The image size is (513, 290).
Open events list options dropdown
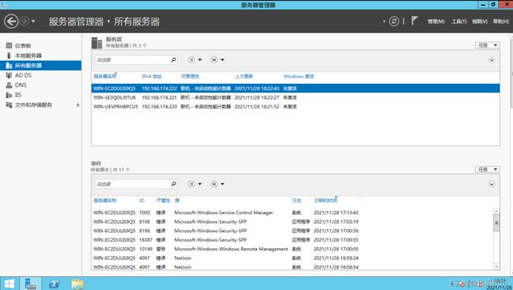pyautogui.click(x=195, y=184)
